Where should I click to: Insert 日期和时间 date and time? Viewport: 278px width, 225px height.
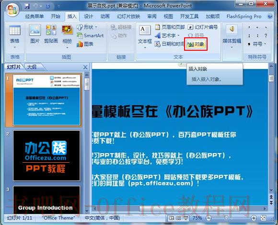170,44
